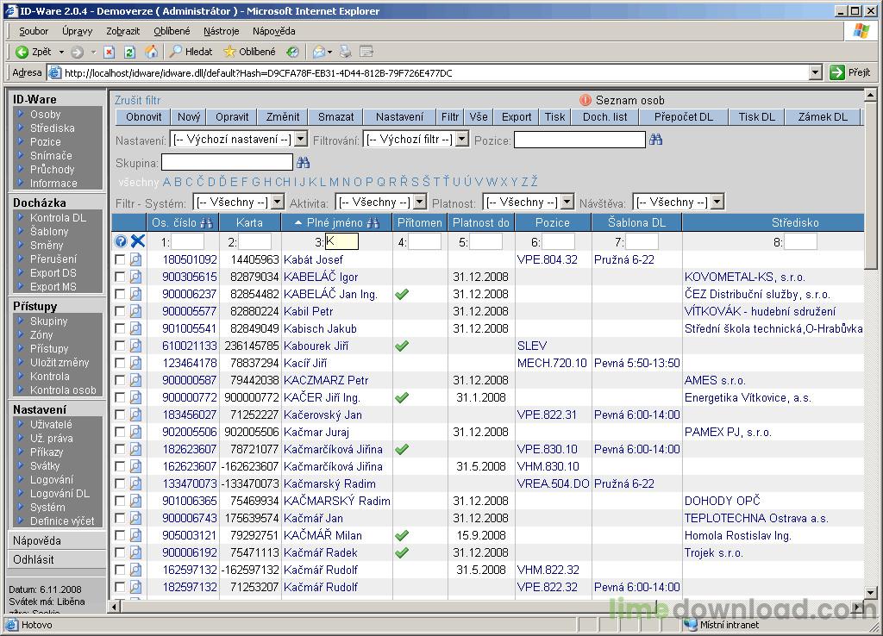
Task: Click the IE Home toolbar icon
Action: point(151,52)
